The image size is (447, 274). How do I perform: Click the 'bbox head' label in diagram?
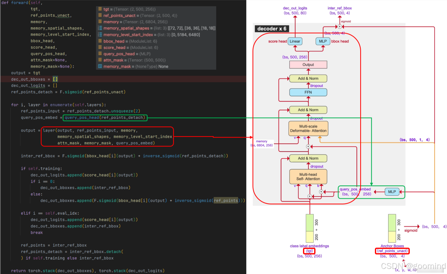340,41
